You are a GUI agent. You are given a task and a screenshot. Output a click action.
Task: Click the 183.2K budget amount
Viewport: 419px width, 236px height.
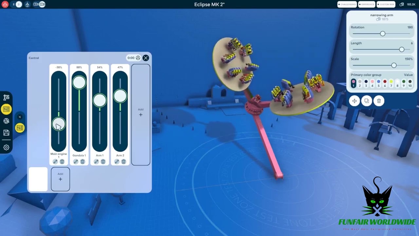411,4
